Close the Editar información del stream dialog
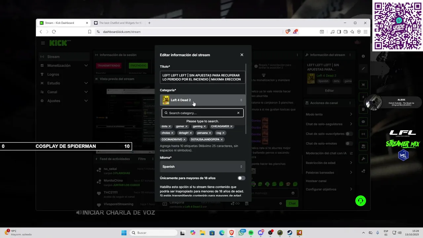 tap(242, 55)
